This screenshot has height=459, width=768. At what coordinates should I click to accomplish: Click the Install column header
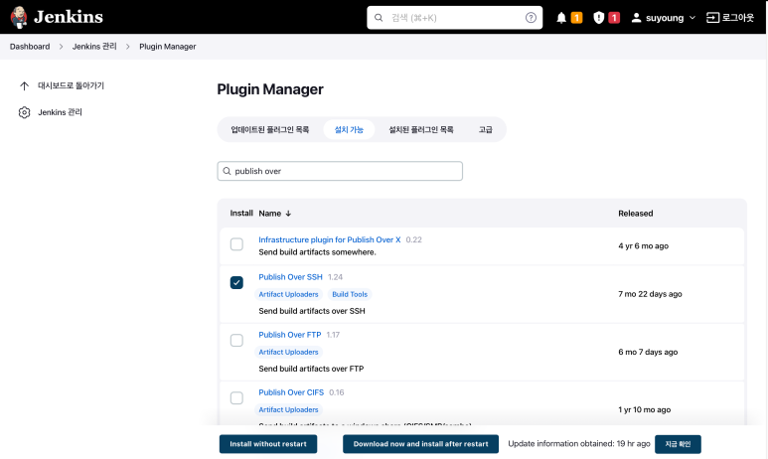241,213
